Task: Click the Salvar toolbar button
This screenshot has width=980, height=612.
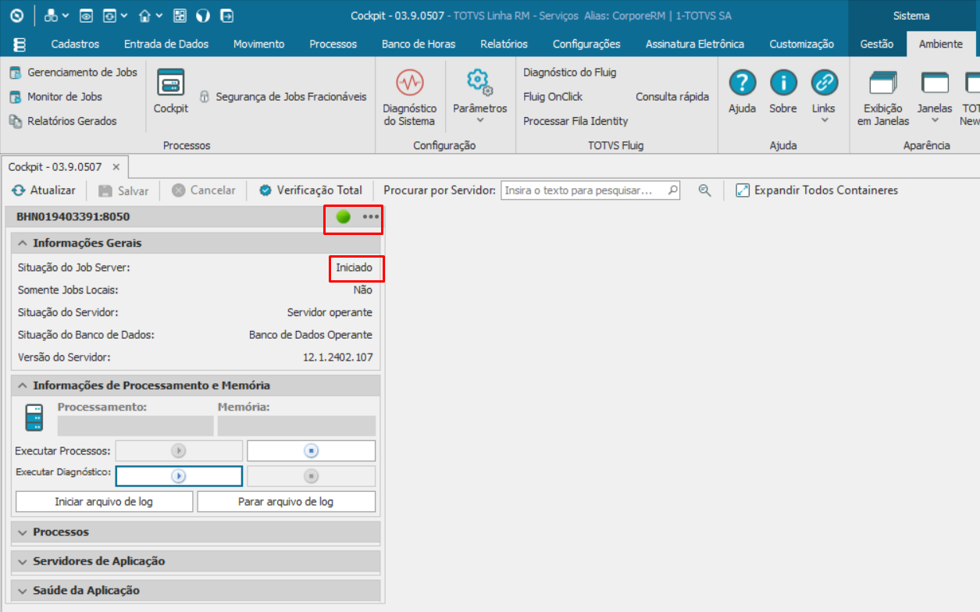Action: click(x=123, y=190)
